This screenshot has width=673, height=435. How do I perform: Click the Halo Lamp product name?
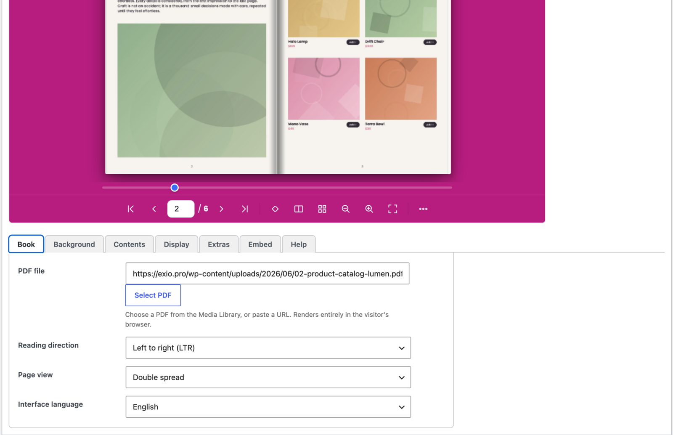[x=298, y=42]
